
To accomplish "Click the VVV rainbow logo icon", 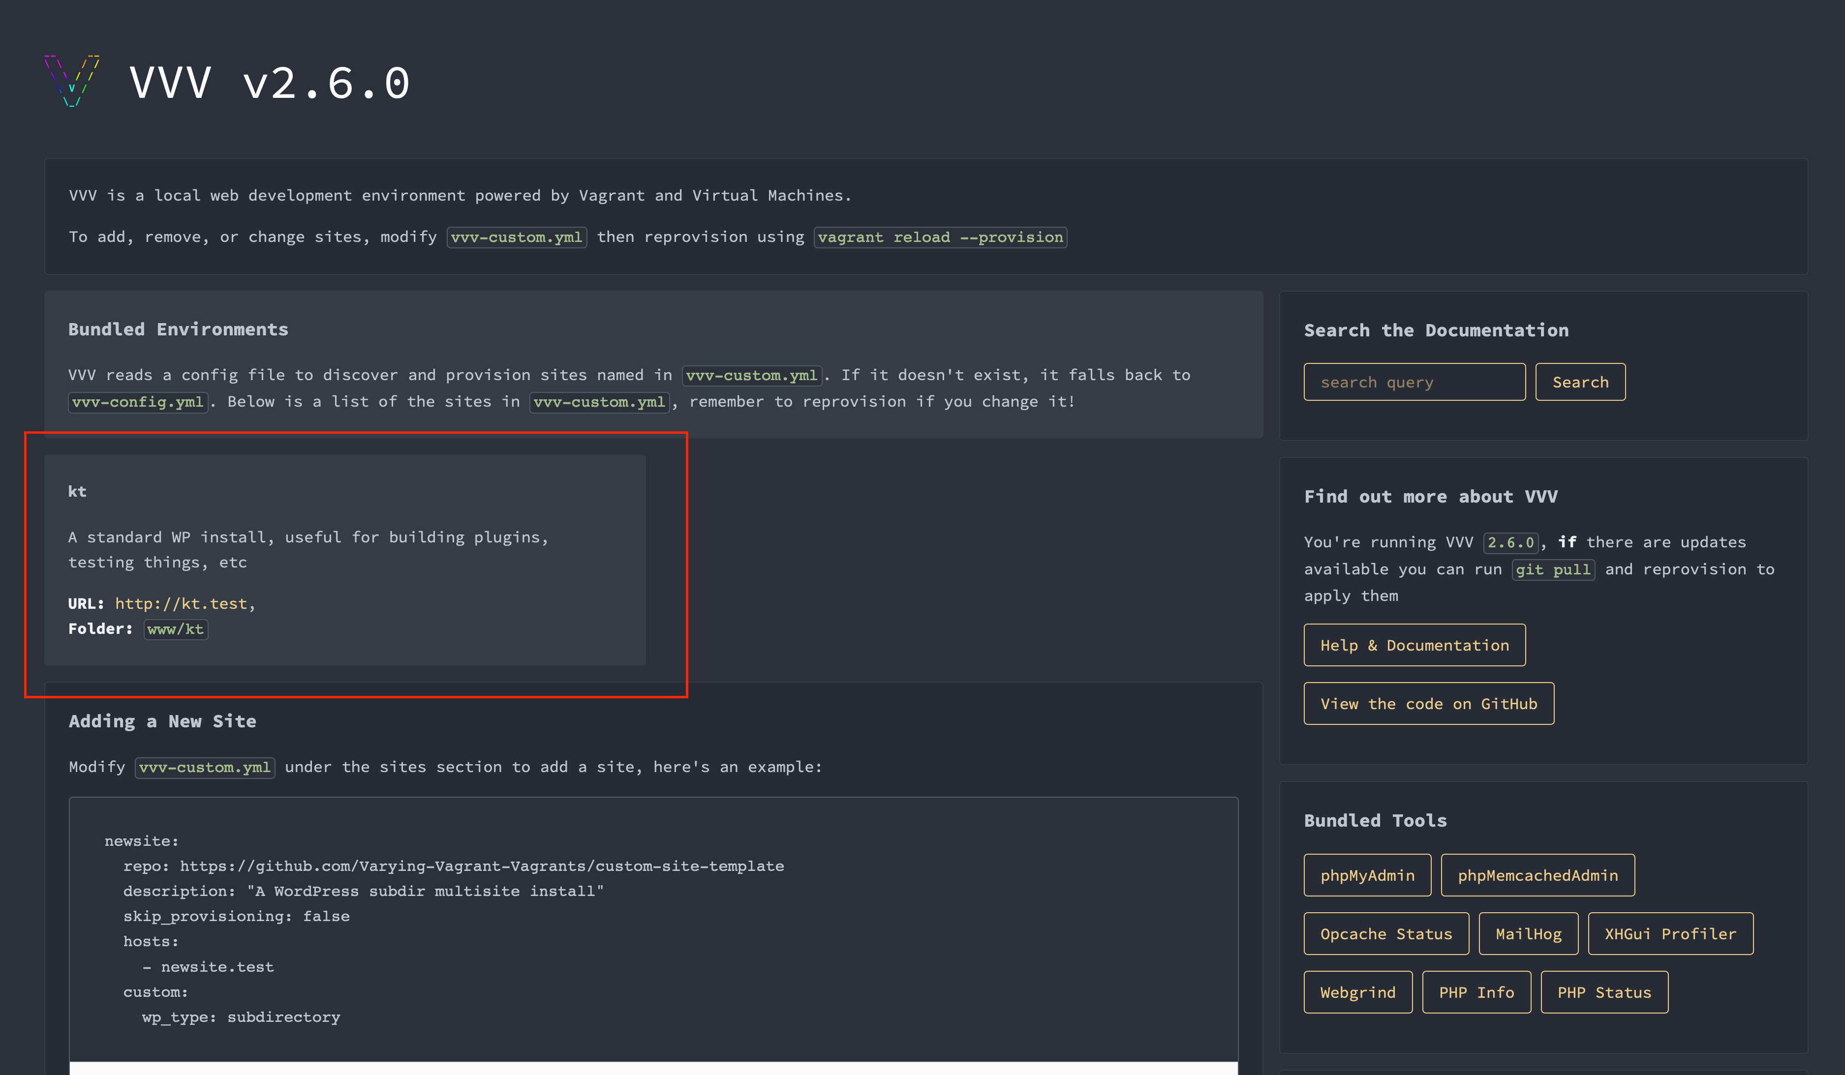I will (72, 81).
